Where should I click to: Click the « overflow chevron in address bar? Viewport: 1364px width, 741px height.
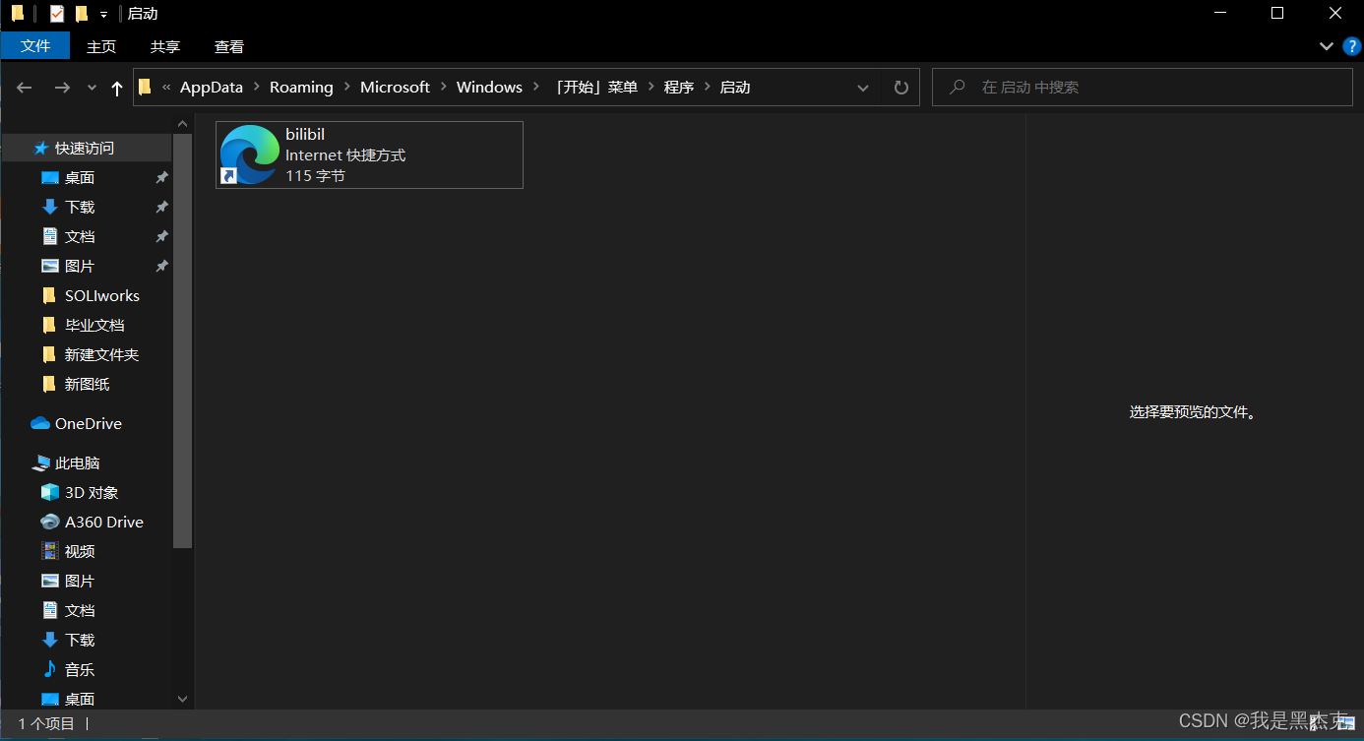point(166,87)
